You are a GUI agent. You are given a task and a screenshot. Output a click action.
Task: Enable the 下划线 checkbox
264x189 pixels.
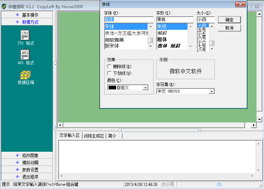[109, 73]
